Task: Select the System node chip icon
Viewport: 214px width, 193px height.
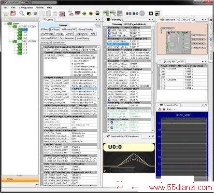Action: (x=10, y=24)
